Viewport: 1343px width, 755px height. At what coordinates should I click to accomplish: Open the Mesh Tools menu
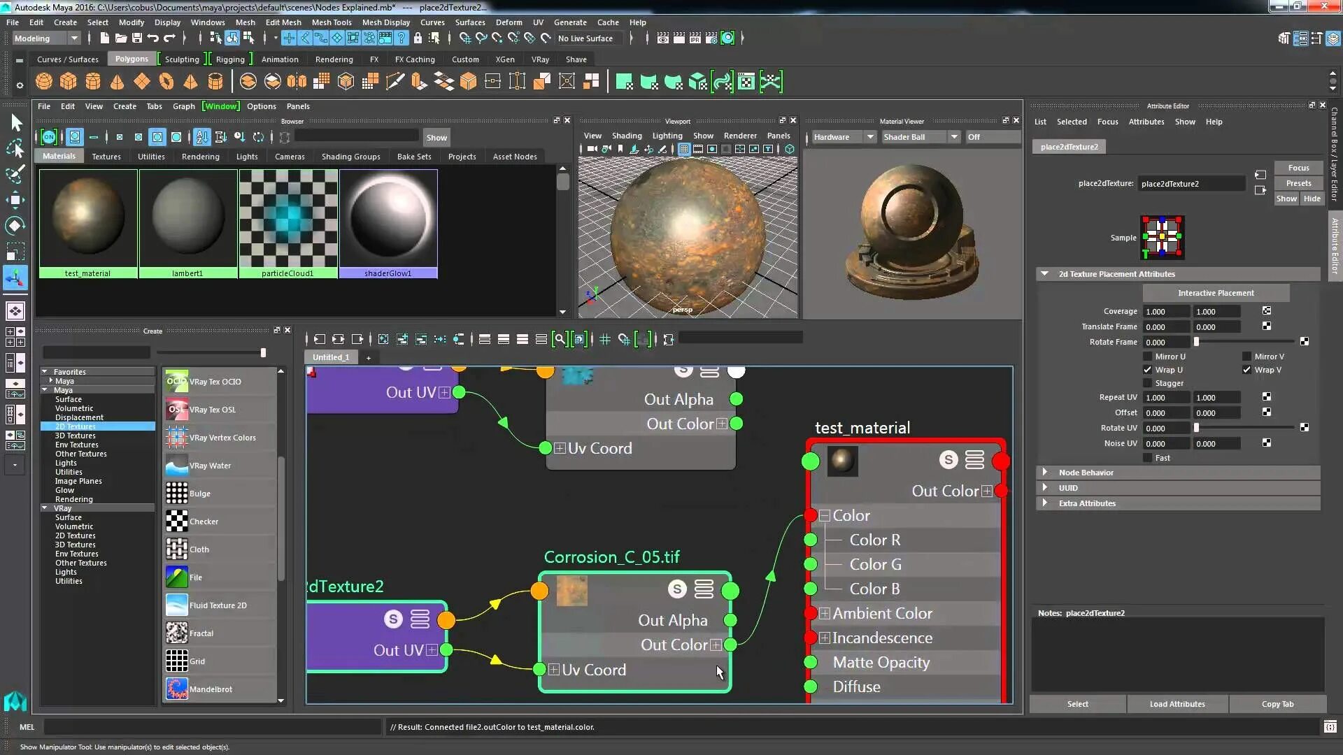click(332, 22)
